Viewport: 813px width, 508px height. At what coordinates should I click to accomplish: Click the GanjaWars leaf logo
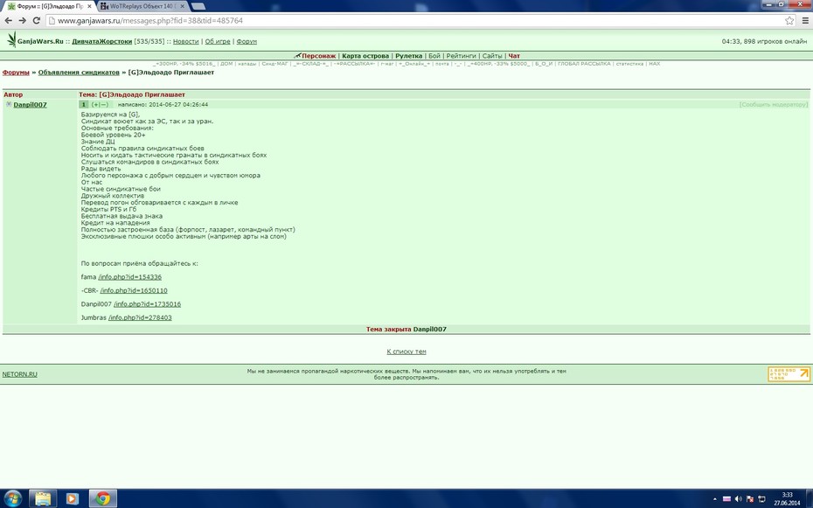pos(11,39)
